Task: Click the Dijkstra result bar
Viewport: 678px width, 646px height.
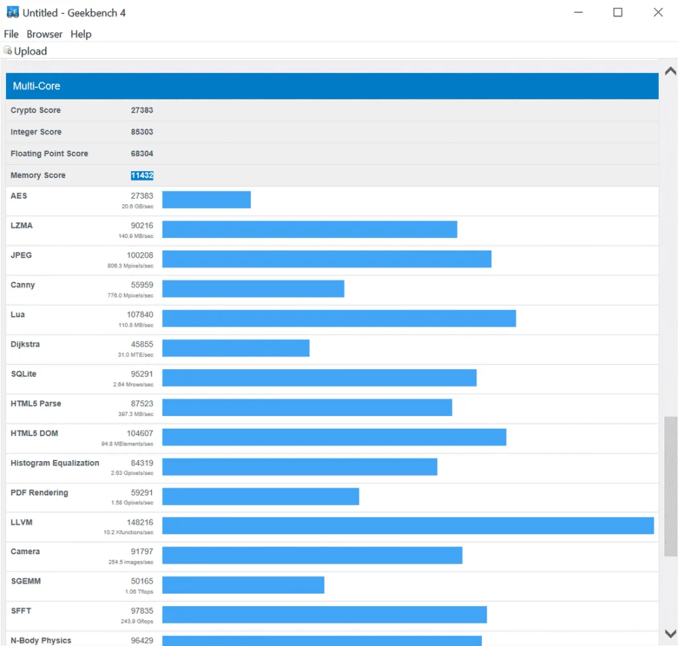Action: coord(236,348)
